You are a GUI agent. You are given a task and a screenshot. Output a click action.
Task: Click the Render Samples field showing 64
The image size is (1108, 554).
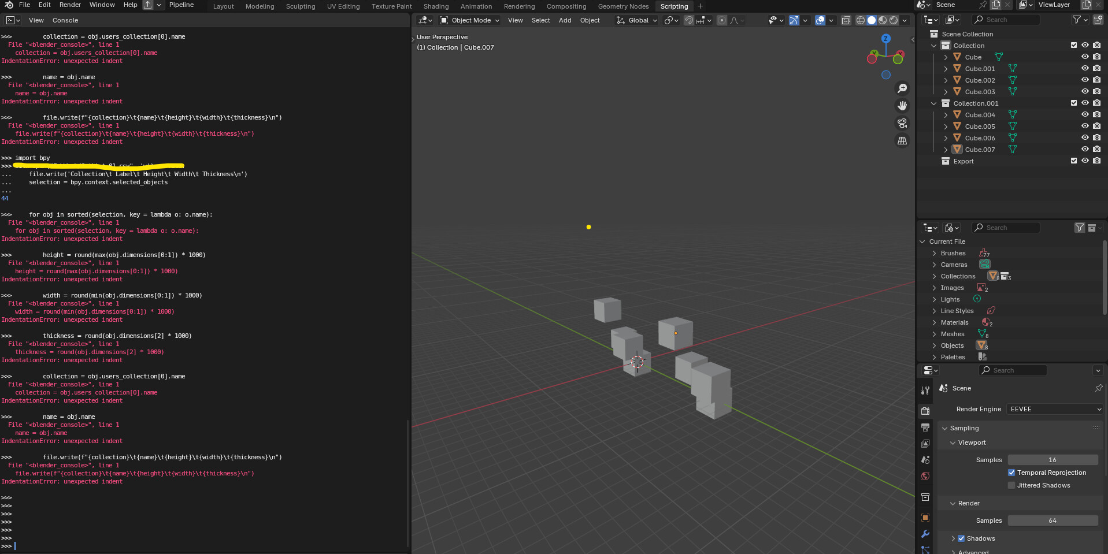click(x=1053, y=520)
